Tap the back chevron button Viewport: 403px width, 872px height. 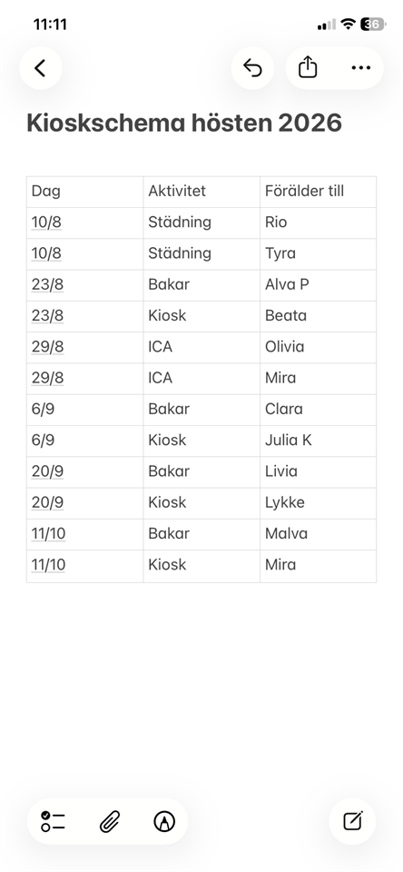[40, 68]
